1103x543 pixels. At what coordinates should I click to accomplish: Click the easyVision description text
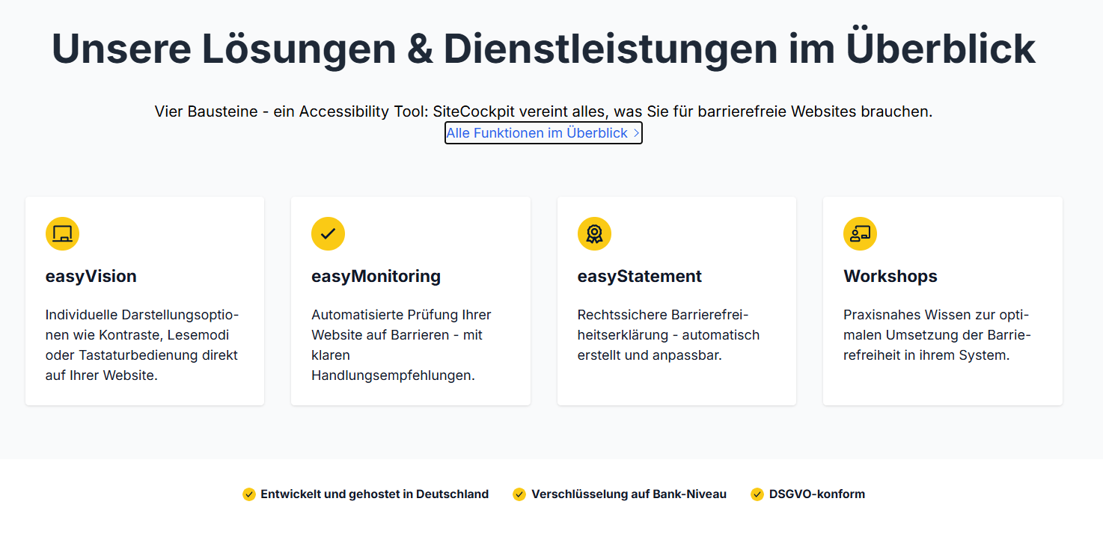pyautogui.click(x=142, y=345)
